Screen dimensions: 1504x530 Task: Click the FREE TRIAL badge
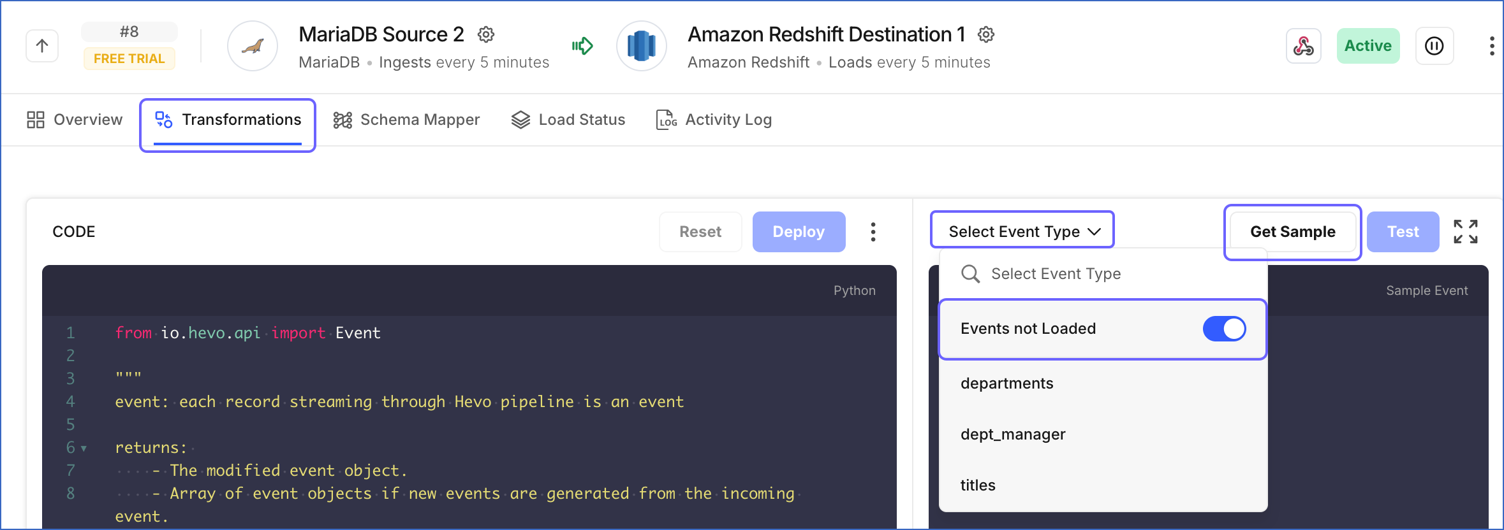tap(129, 59)
